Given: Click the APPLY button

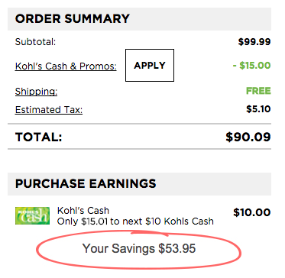Looking at the screenshot, I should tap(150, 66).
